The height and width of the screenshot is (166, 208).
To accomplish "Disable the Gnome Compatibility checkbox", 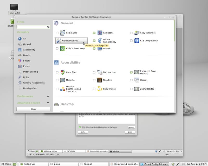I will 94,41.
